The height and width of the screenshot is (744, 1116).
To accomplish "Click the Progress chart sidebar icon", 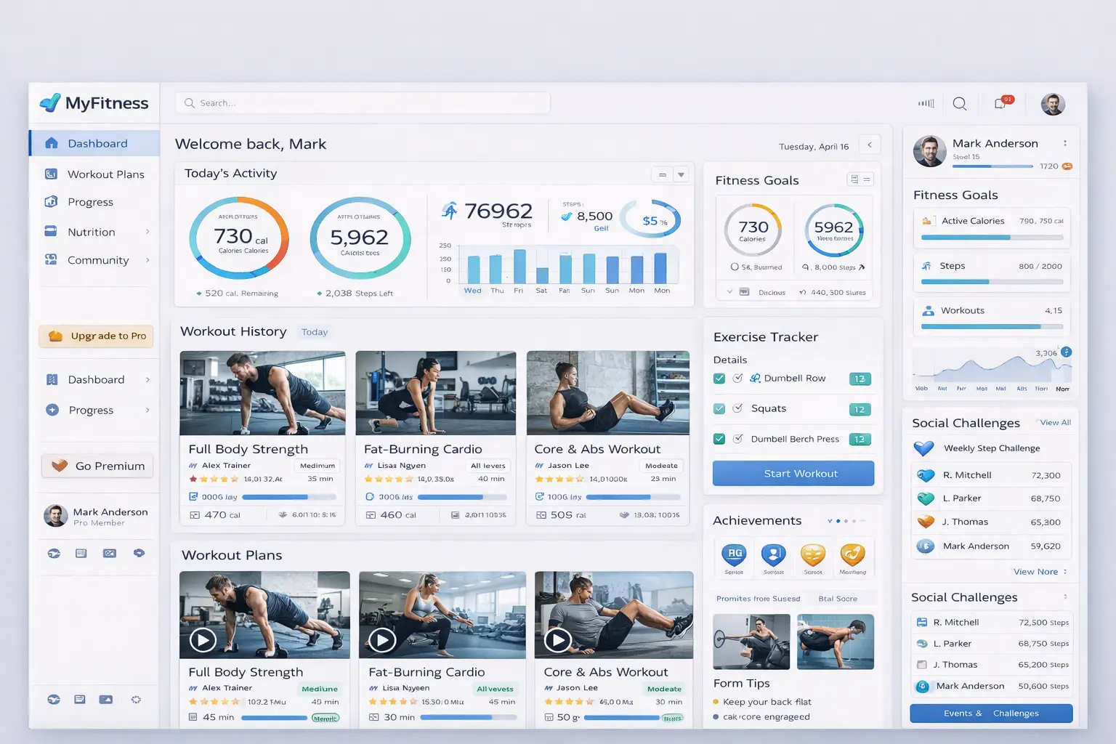I will point(51,202).
